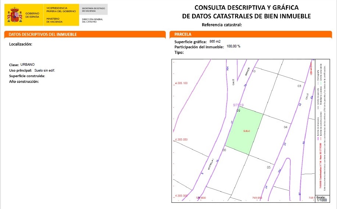Click the 'Tipo:' label

point(179,53)
